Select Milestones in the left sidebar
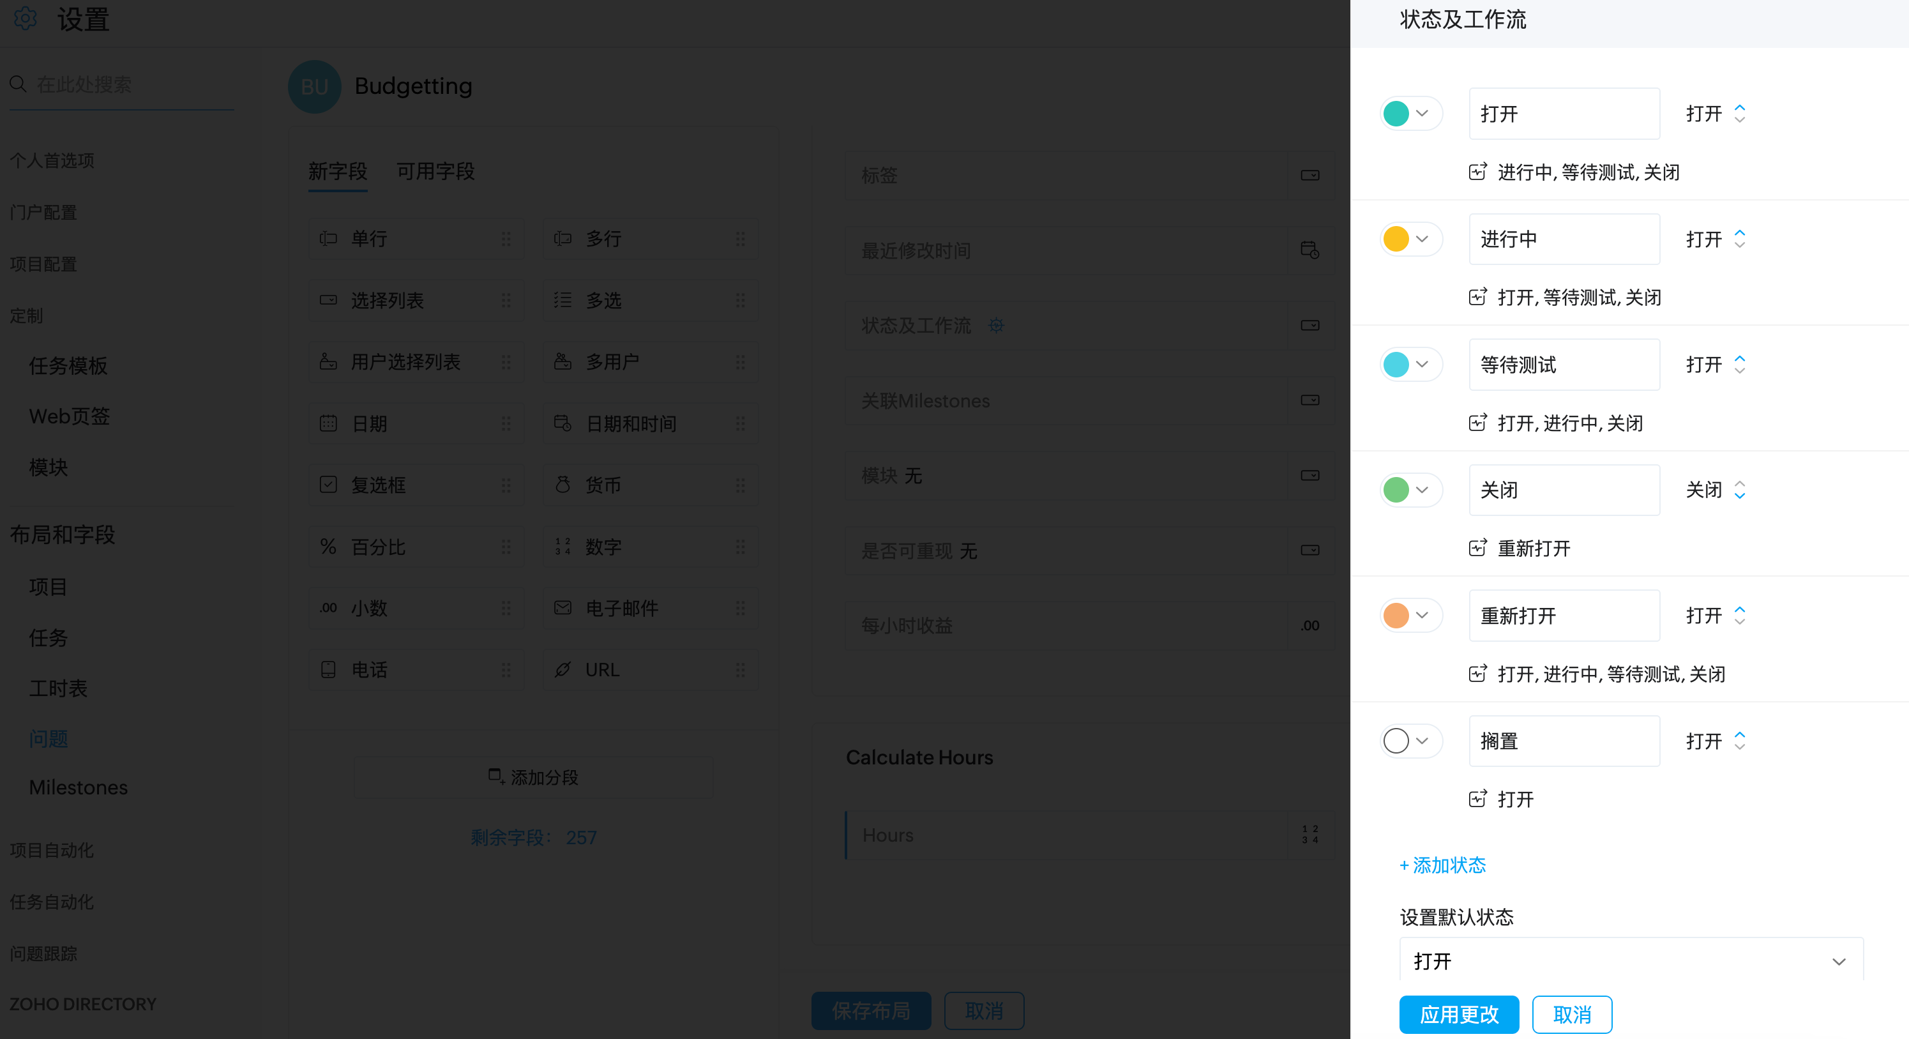This screenshot has width=1909, height=1039. tap(78, 787)
